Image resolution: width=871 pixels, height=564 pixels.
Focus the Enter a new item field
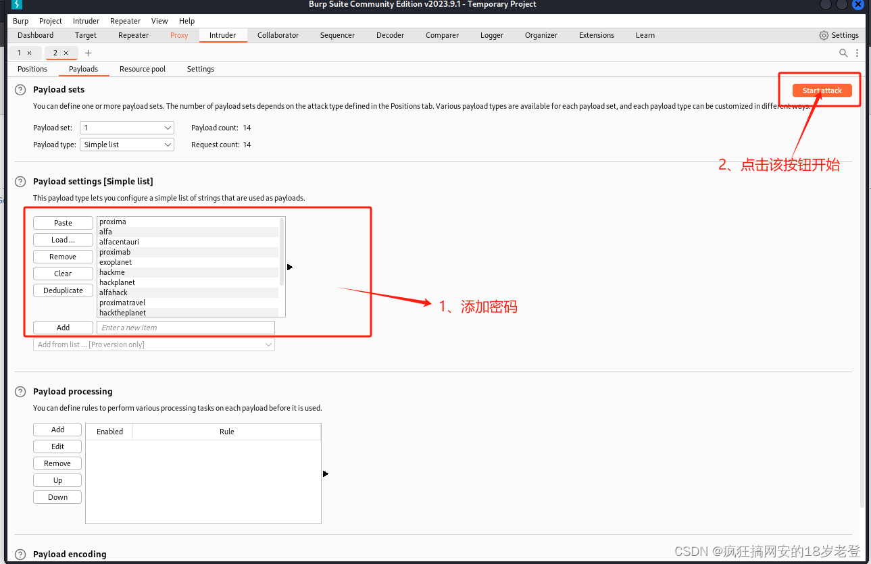(186, 328)
